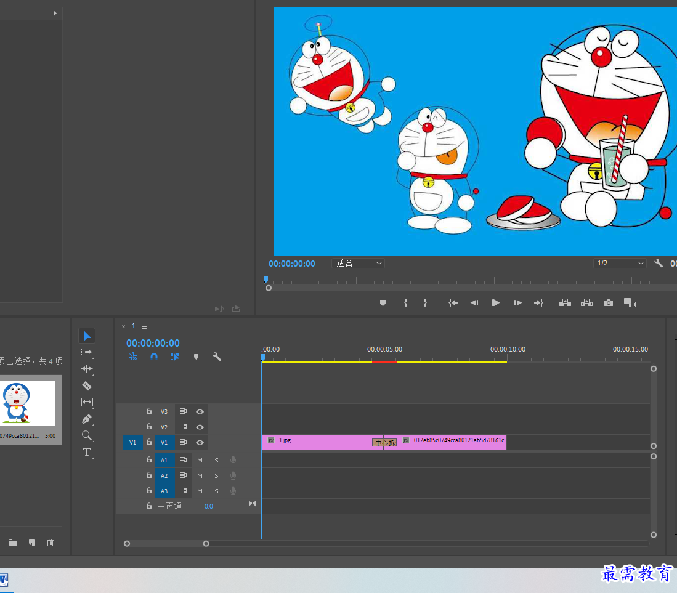Target the A2 track header

(164, 475)
